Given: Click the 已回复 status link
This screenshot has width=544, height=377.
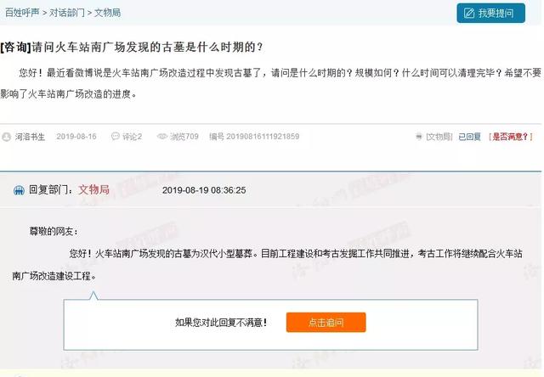Looking at the screenshot, I should [469, 137].
